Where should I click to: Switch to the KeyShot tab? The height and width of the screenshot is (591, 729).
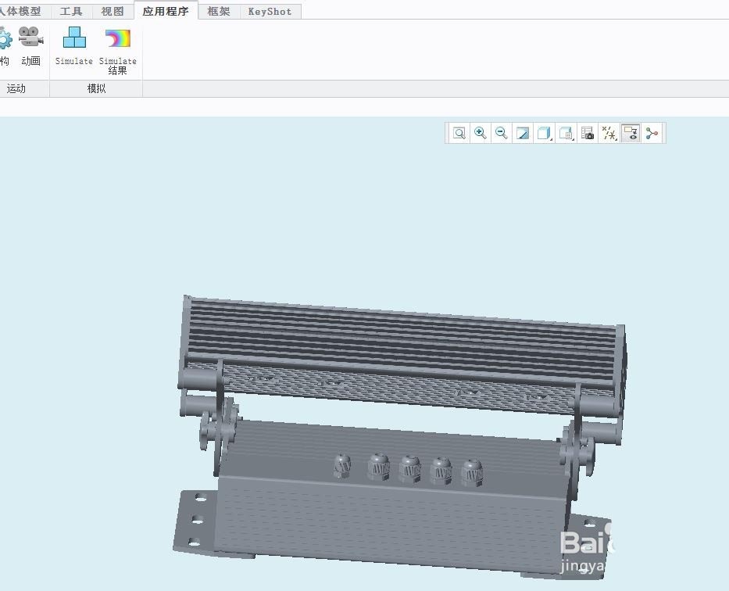[x=270, y=11]
